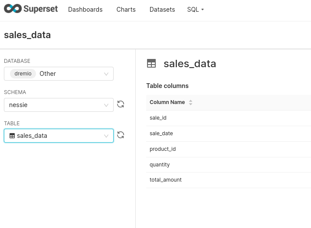Click the dremio database tag
The image size is (311, 228).
coord(23,74)
